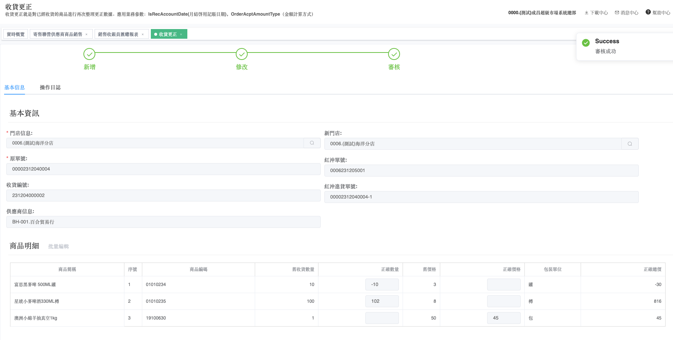Close the 寄售聯營供應商商品銷售 tab

click(86, 34)
